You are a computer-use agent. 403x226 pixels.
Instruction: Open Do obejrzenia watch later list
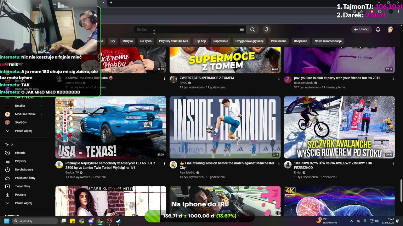tap(24, 169)
